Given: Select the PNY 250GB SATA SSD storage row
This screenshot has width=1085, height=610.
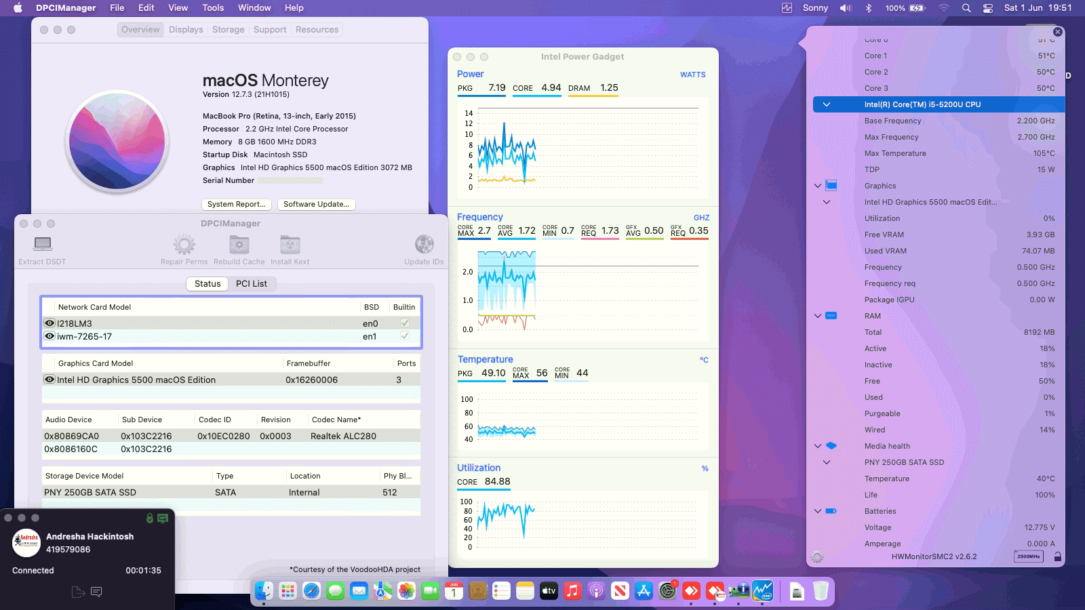Looking at the screenshot, I should [x=231, y=492].
